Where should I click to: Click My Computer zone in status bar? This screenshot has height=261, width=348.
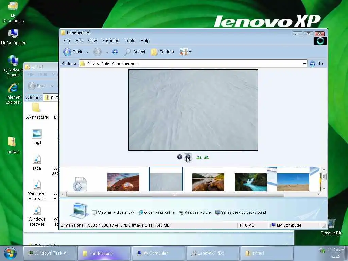(286, 225)
